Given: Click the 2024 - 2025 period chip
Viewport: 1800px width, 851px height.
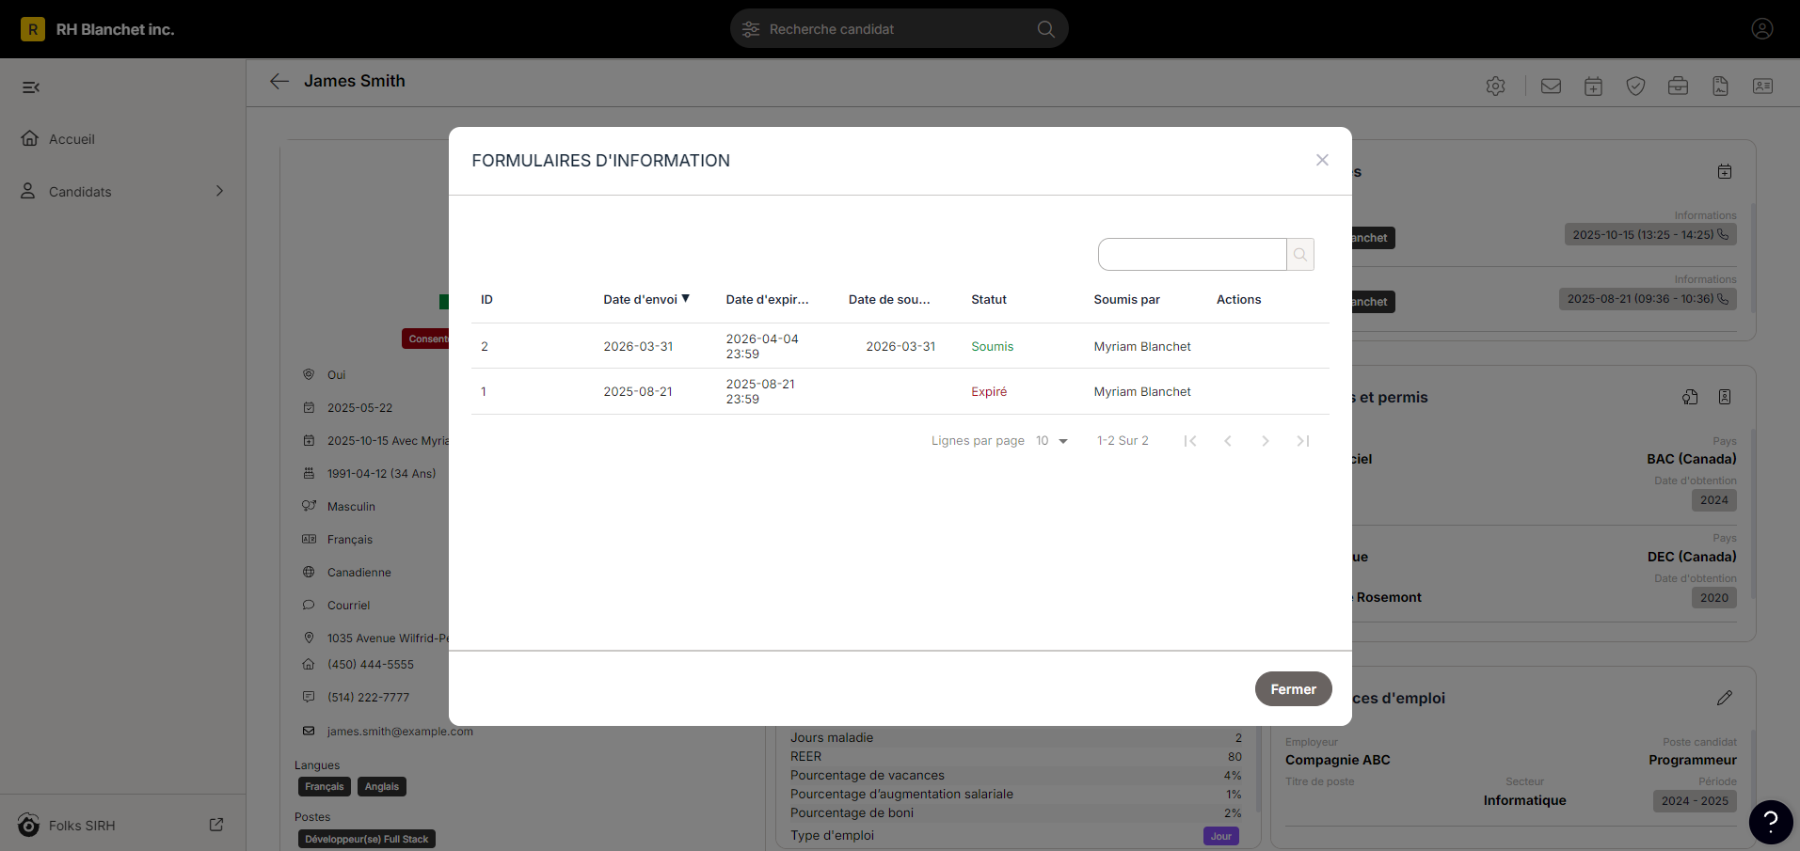Looking at the screenshot, I should pos(1695,801).
